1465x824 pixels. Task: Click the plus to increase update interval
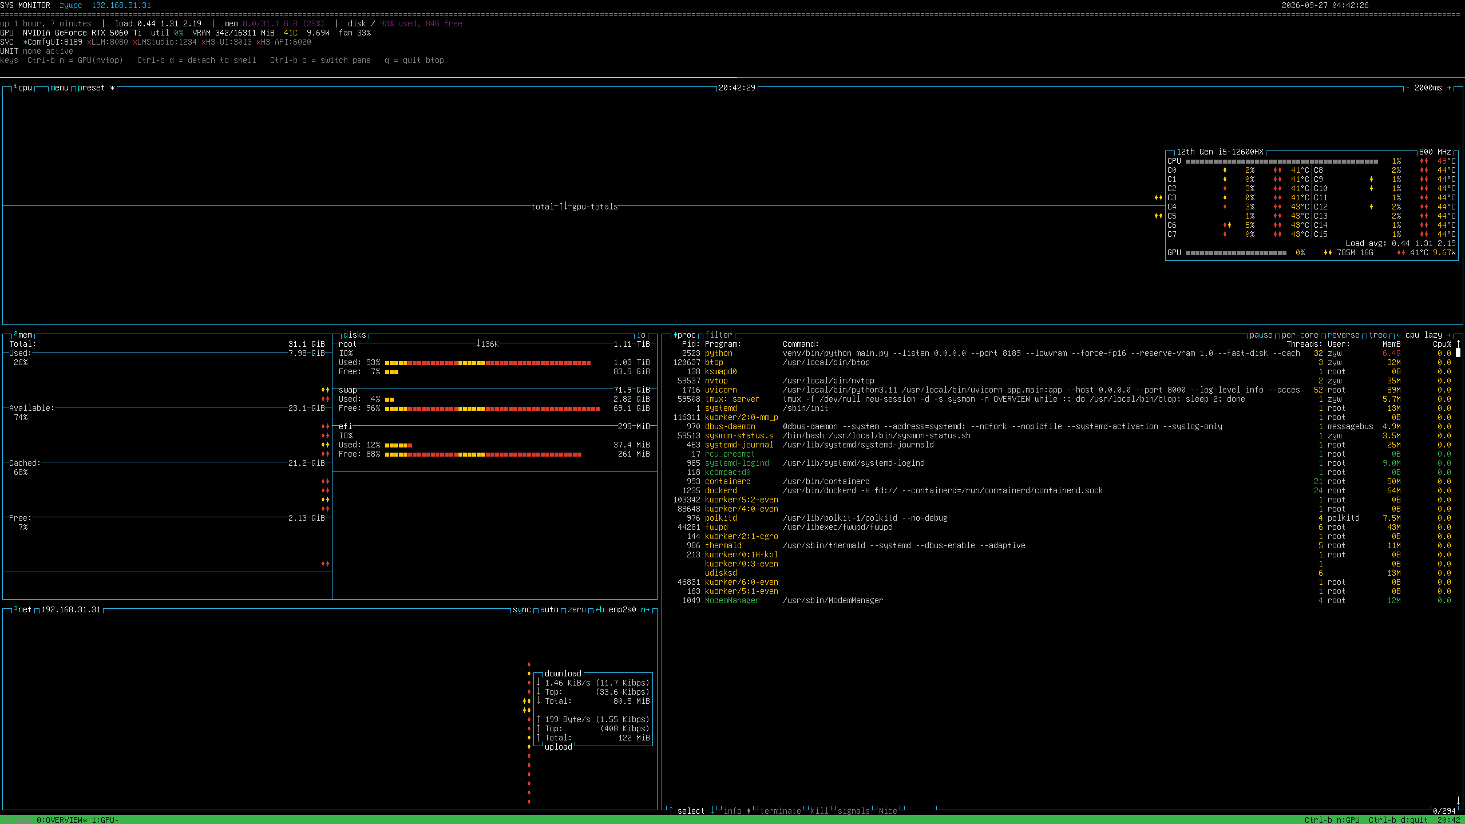point(1449,88)
